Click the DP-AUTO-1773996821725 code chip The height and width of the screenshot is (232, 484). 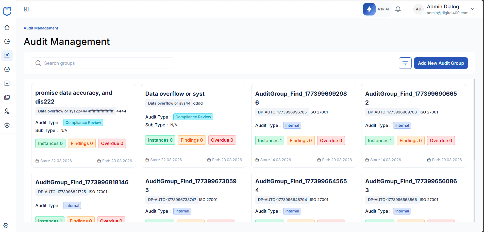(62, 192)
